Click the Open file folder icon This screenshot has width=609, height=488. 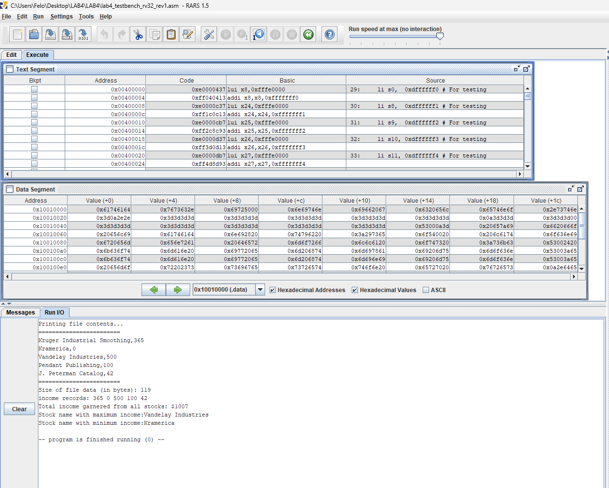[x=34, y=35]
